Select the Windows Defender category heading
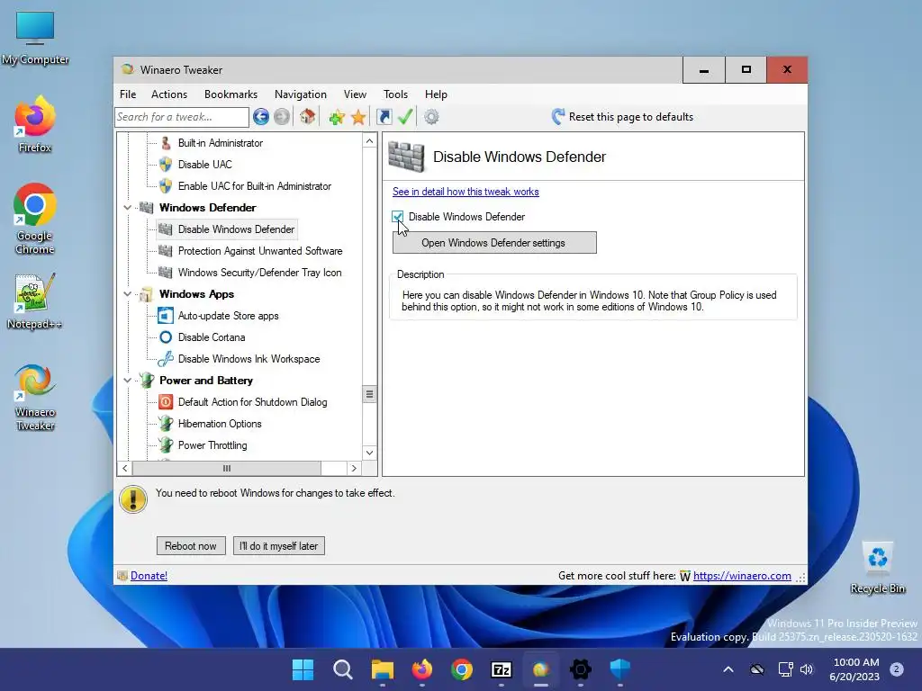922x691 pixels. (208, 208)
